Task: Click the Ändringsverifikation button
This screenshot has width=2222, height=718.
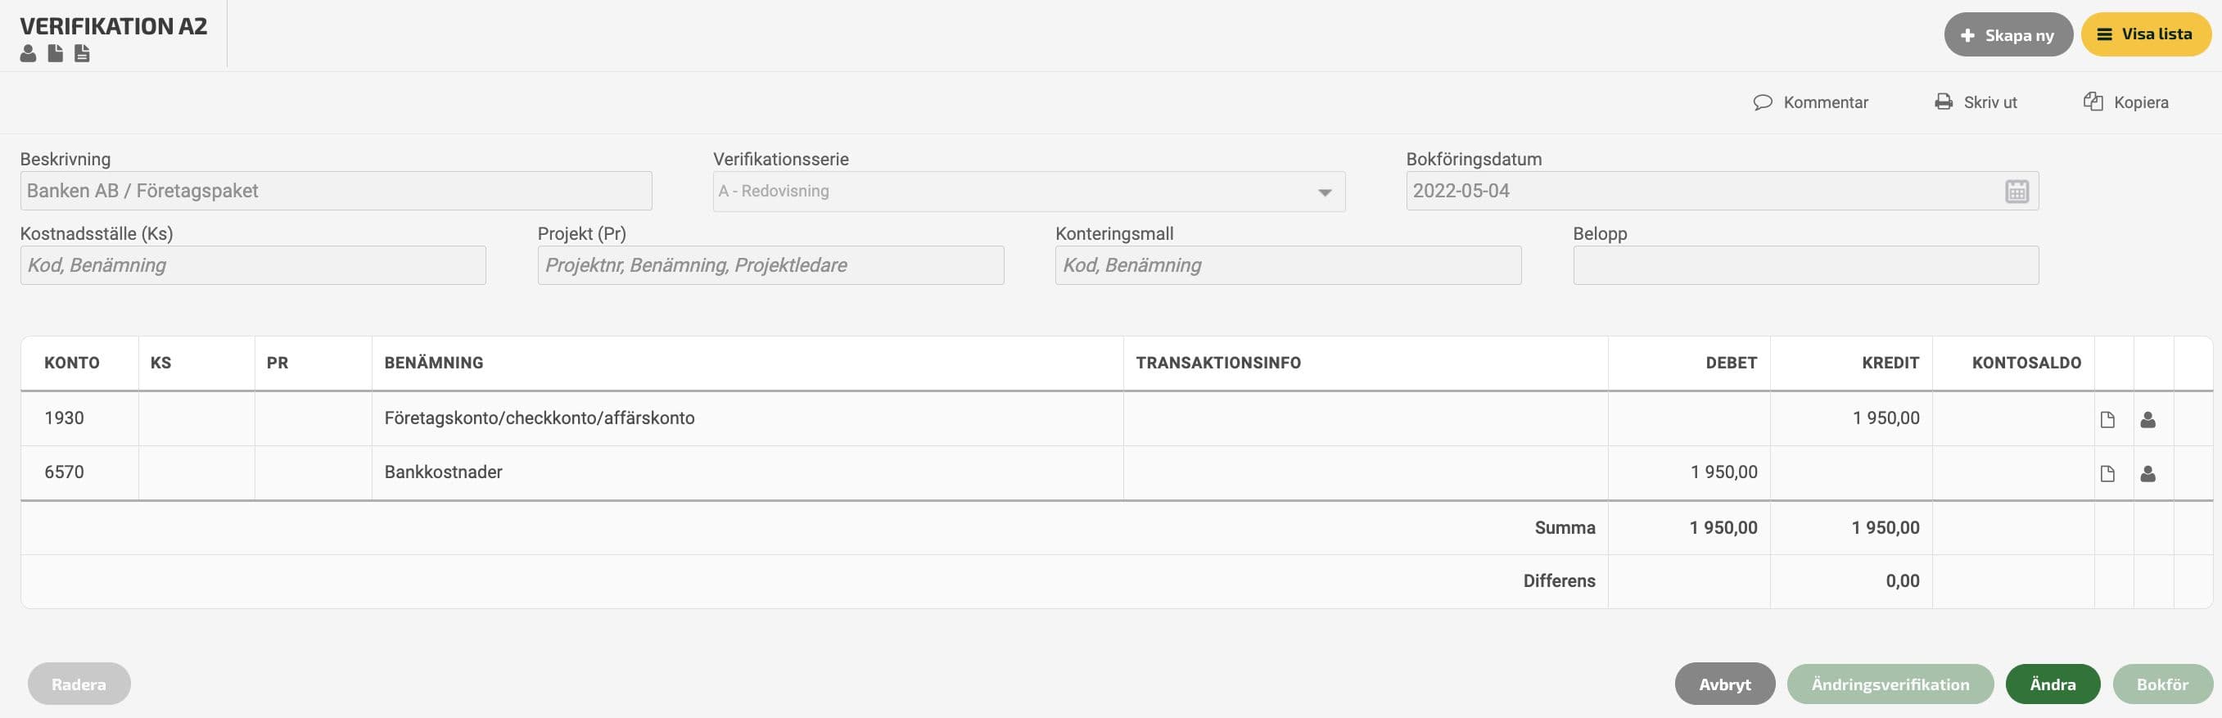Action: [x=1890, y=684]
